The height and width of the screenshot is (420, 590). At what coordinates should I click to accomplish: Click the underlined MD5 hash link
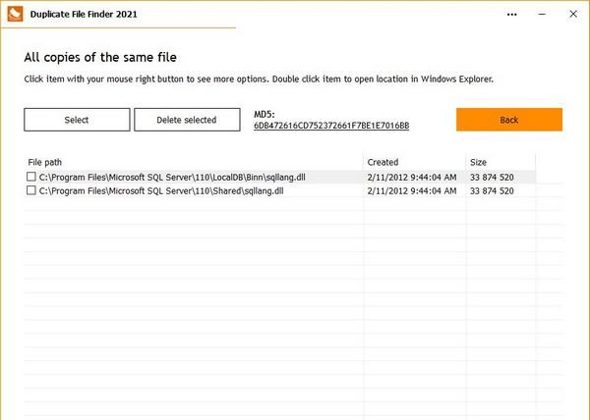coord(331,126)
